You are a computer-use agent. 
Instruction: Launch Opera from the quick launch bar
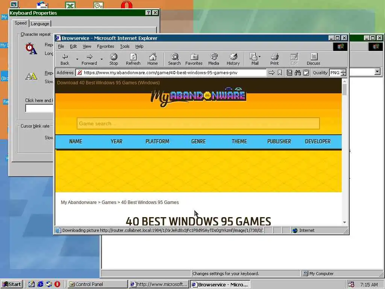tap(57, 284)
